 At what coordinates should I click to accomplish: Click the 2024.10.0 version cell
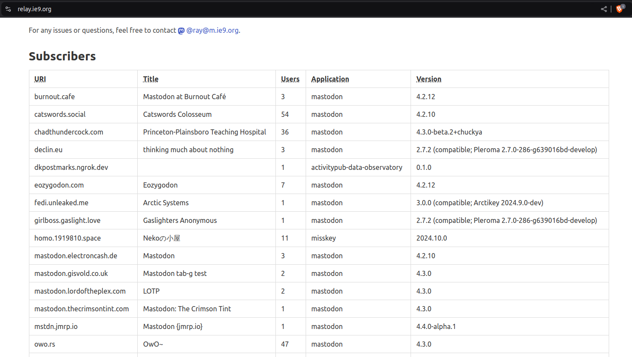point(510,238)
